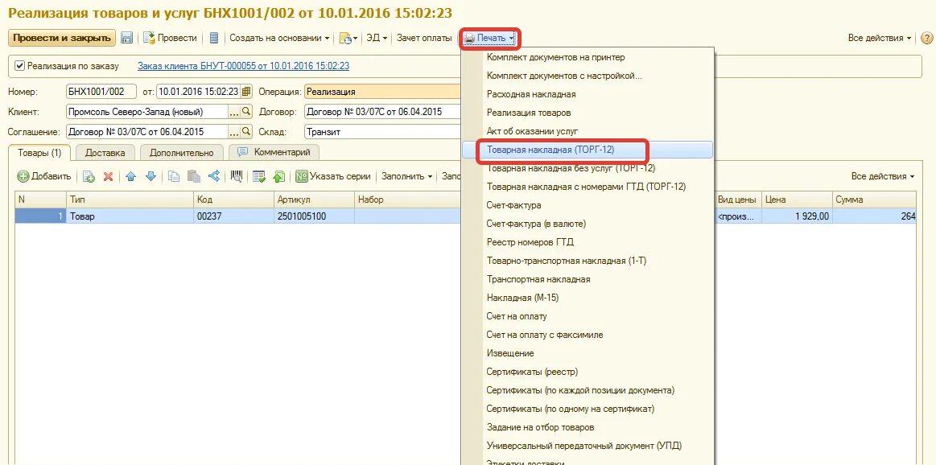
Task: Open the Комментарий tab
Action: tap(274, 153)
